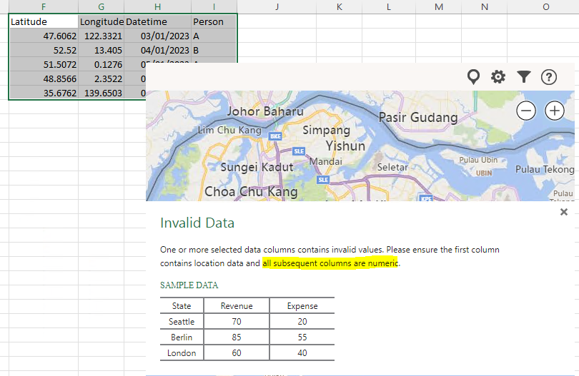
Task: Select cell with latitude 51.5072
Action: 44,64
